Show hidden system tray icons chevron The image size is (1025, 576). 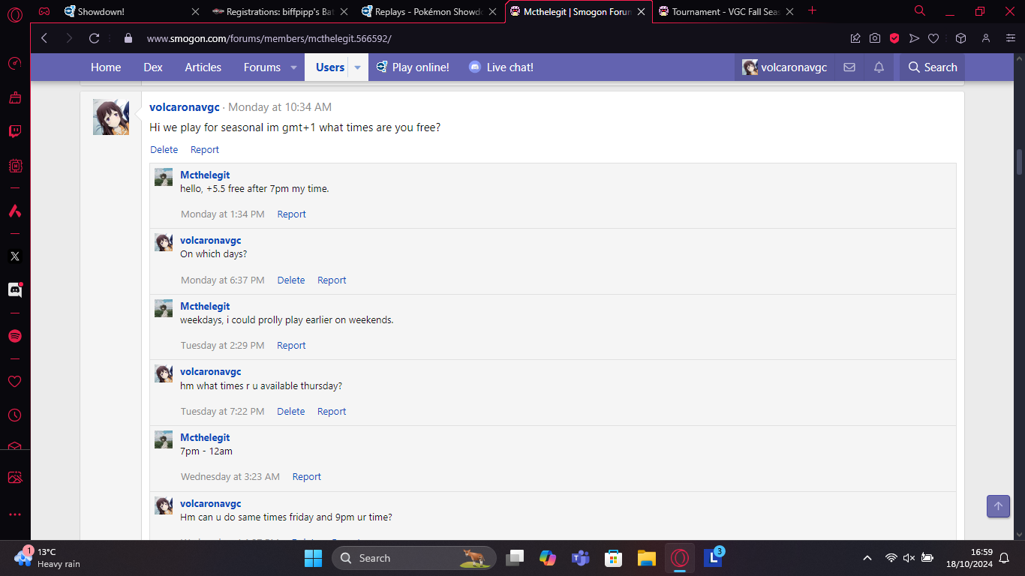coord(867,558)
